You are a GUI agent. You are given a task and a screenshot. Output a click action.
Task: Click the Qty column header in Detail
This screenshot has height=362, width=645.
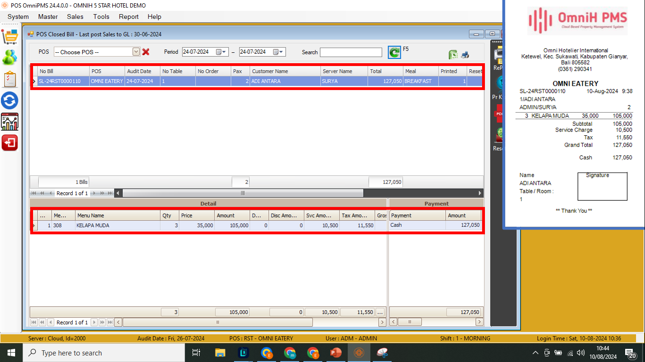[x=170, y=215]
